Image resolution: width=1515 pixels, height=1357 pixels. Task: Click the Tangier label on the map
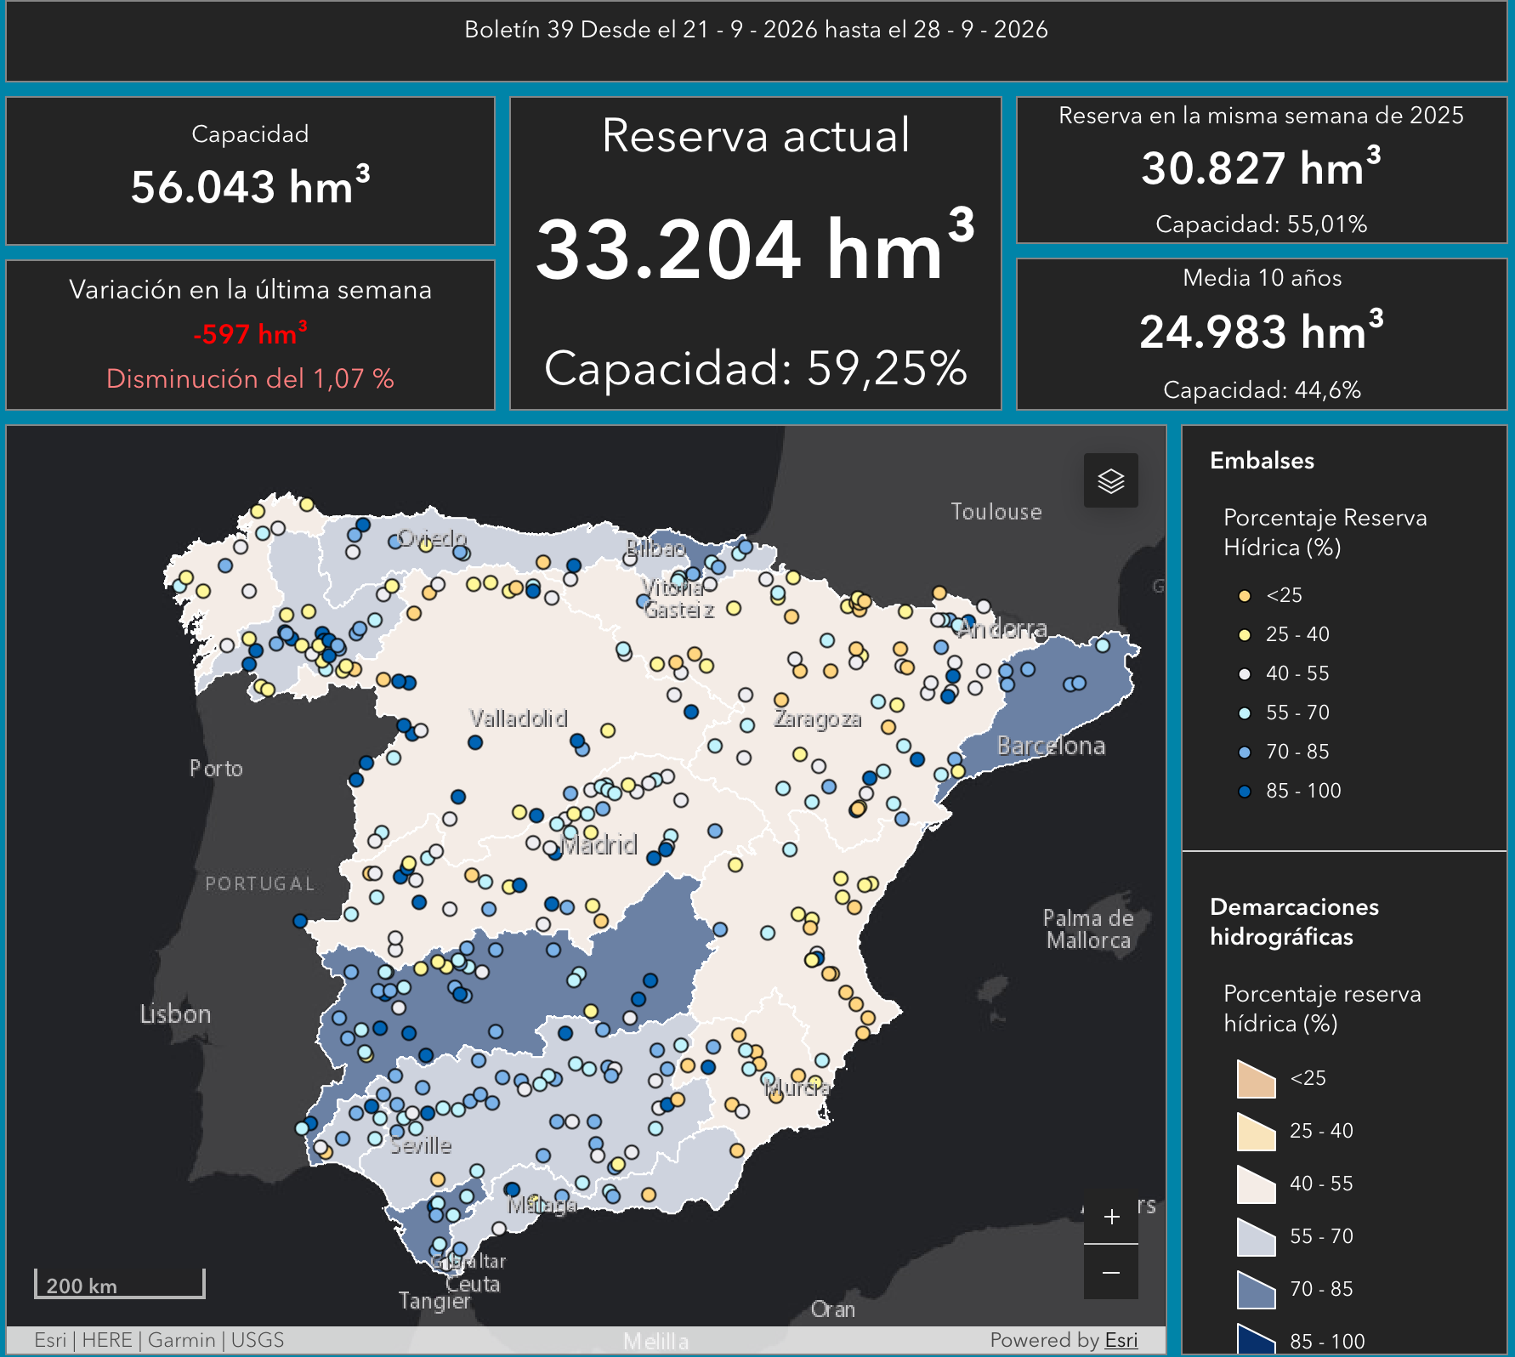pyautogui.click(x=434, y=1301)
